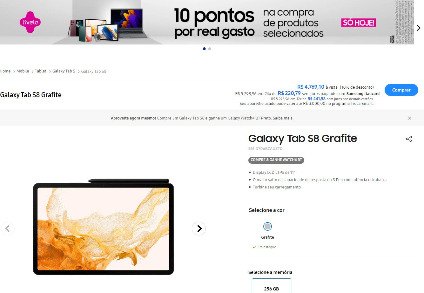Open the Saiba mais link
The image size is (424, 293).
pos(283,118)
